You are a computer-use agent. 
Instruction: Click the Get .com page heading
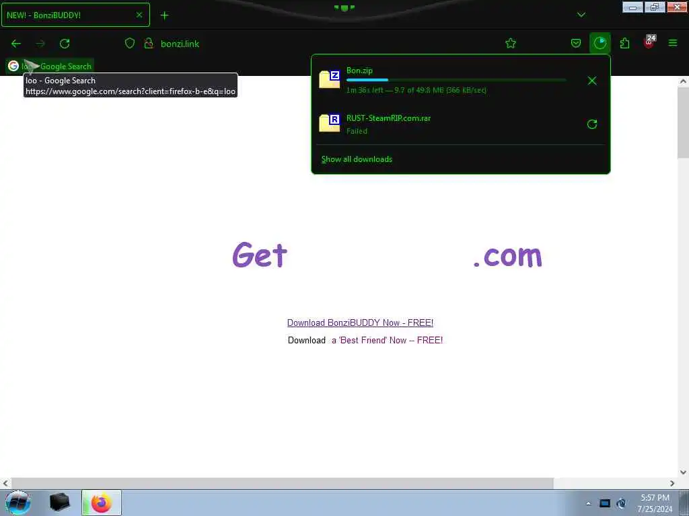(x=387, y=255)
